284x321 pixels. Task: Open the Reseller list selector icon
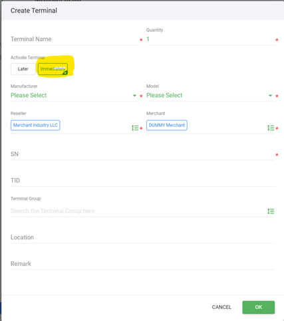point(135,128)
